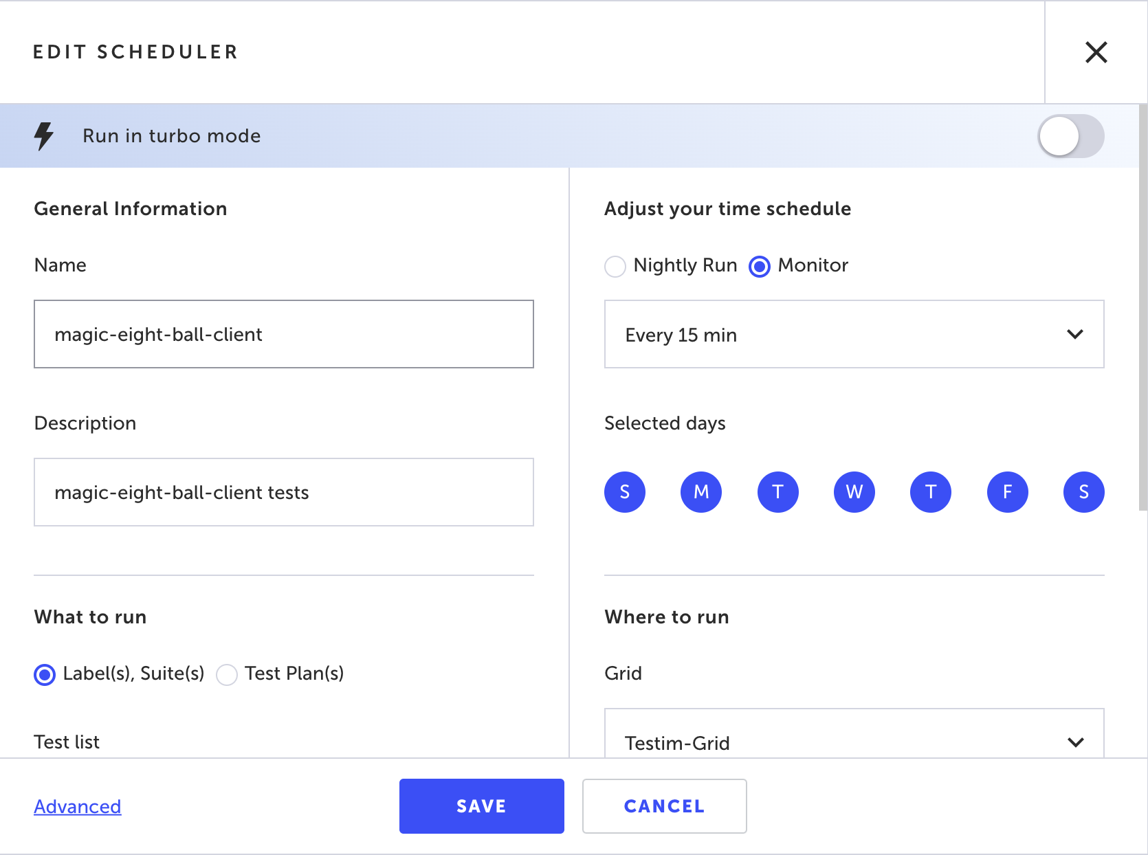Click the dialog's vertical scrollbar
Screen dimensions: 1148x855
click(1143, 309)
